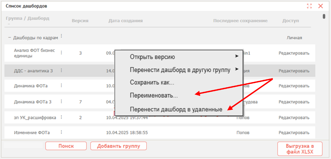Open three-dot menu for Изменение ФОТа

[x=62, y=132]
